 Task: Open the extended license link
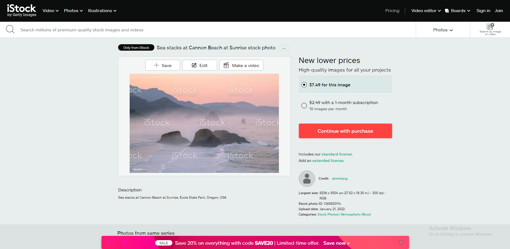328,160
